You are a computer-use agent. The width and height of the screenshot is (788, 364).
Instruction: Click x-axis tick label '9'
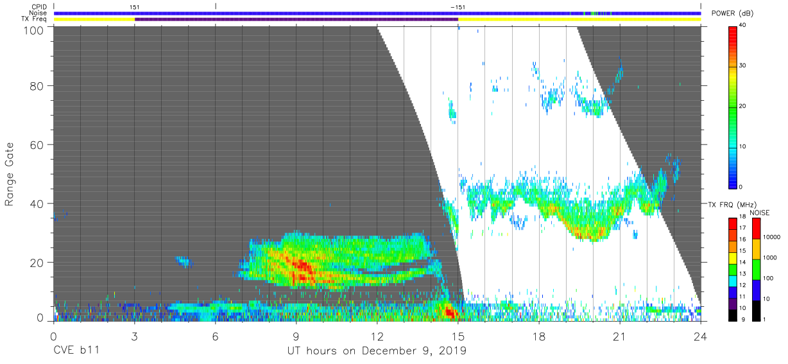coord(296,336)
